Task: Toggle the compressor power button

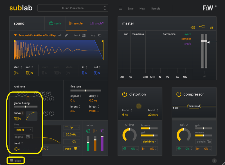Action: click(179, 94)
